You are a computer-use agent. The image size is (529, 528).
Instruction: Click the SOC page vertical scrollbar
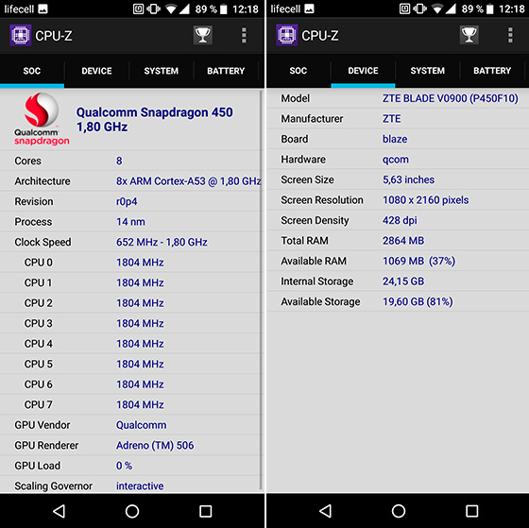(261, 289)
